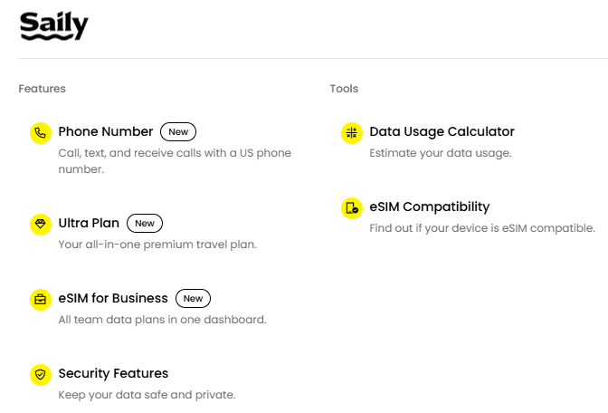This screenshot has width=608, height=413.
Task: Click the New badge beside Ultra Plan
Action: coord(145,223)
